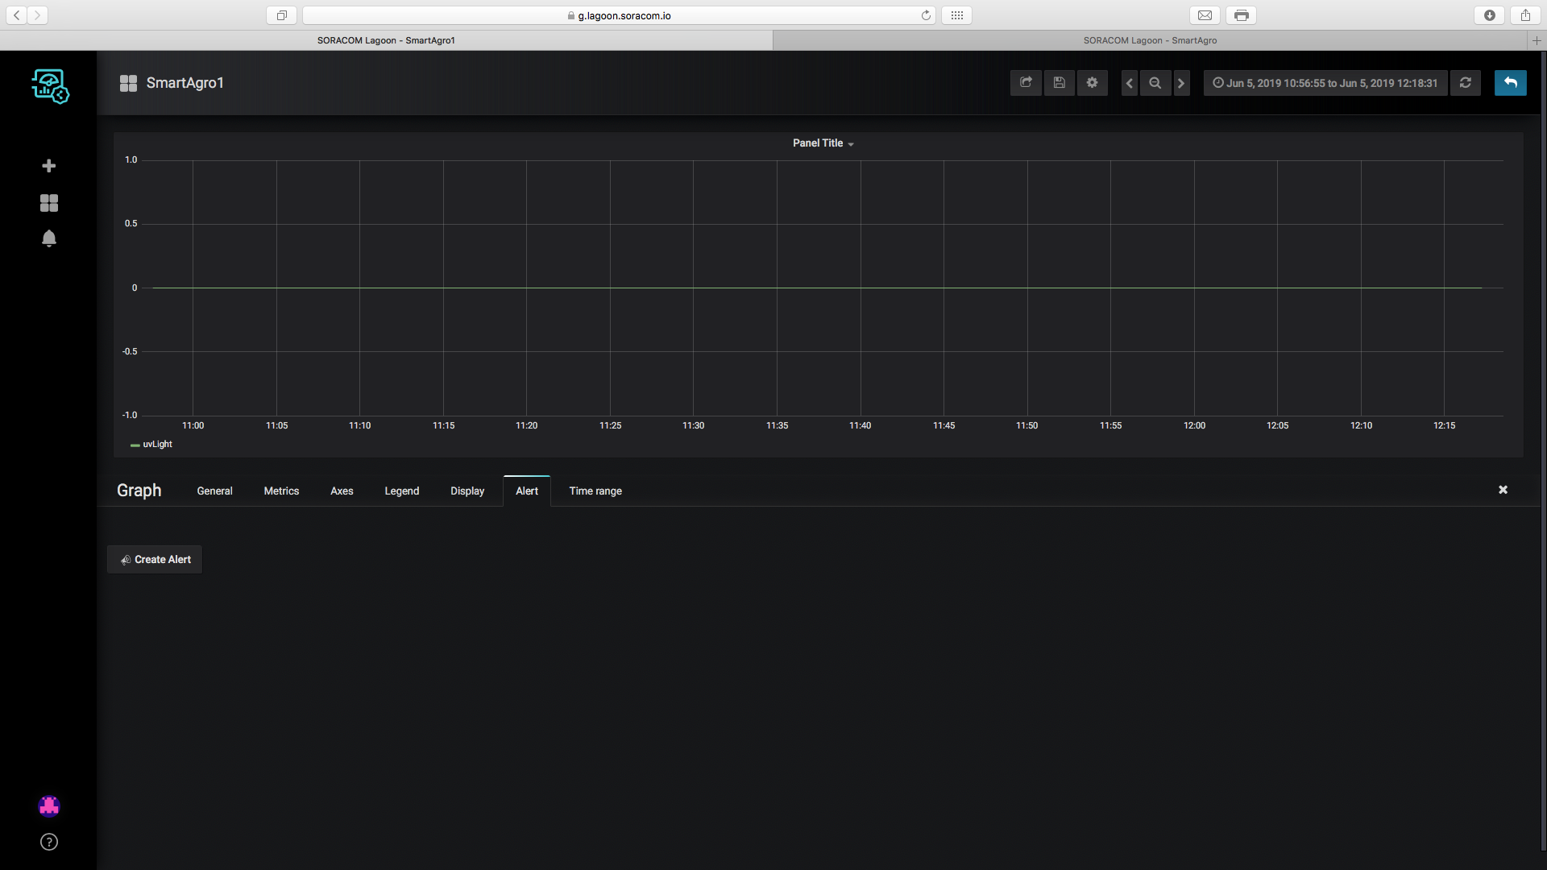Open dashboard settings gear icon
Viewport: 1547px width, 870px height.
pyautogui.click(x=1092, y=83)
